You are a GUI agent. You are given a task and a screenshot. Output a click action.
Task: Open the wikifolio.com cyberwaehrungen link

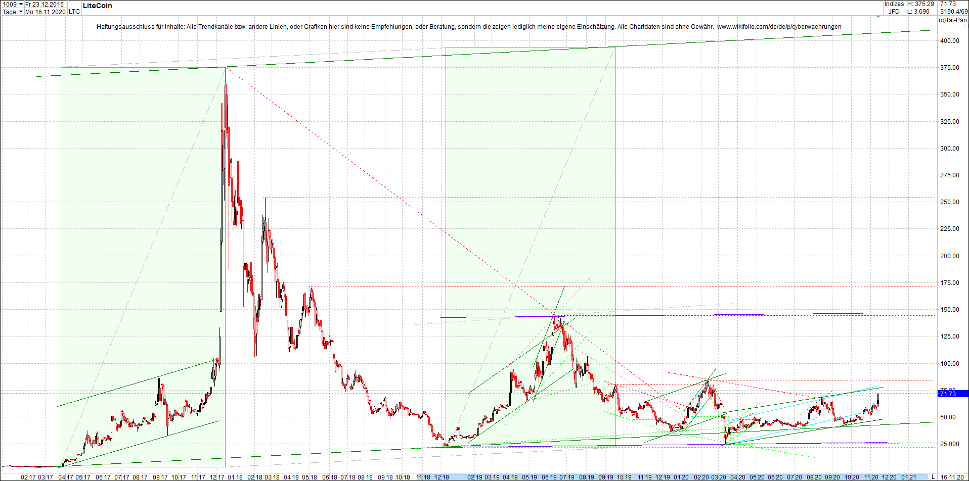(780, 26)
